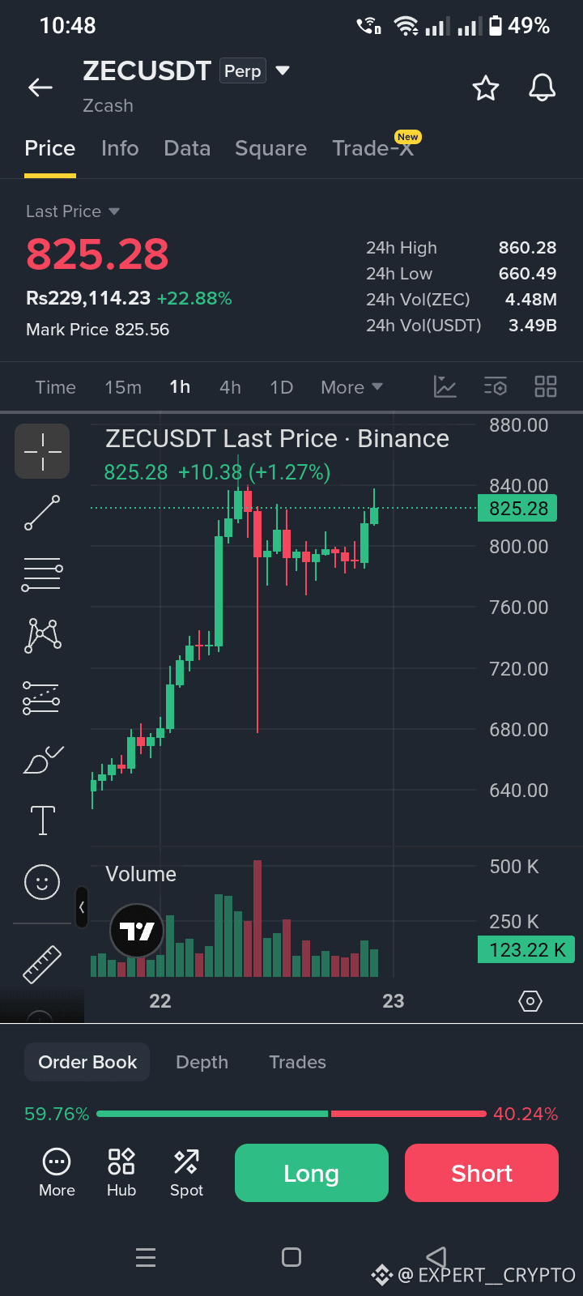The height and width of the screenshot is (1296, 583).
Task: Switch to the Depth tab
Action: click(x=202, y=1062)
